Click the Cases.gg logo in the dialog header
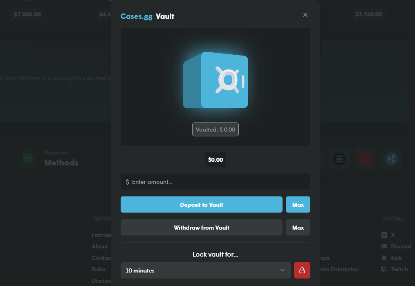The width and height of the screenshot is (415, 286). point(137,17)
